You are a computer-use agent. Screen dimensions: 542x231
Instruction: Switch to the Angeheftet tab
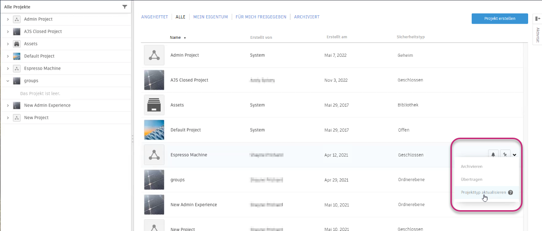pos(154,17)
